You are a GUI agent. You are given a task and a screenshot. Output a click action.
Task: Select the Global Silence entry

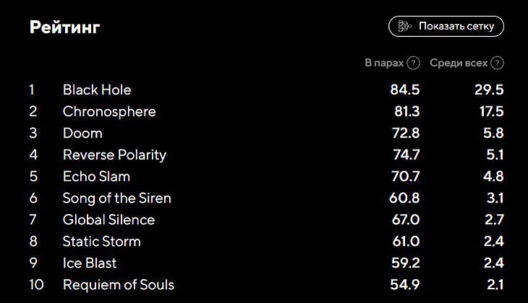point(108,220)
